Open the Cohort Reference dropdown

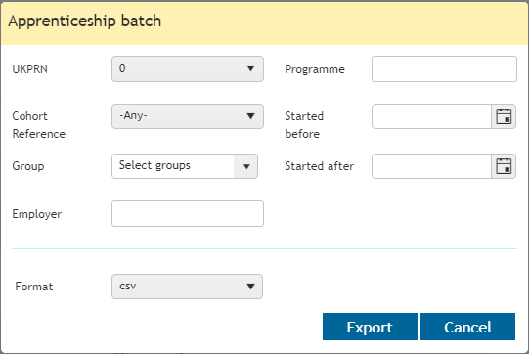[188, 116]
